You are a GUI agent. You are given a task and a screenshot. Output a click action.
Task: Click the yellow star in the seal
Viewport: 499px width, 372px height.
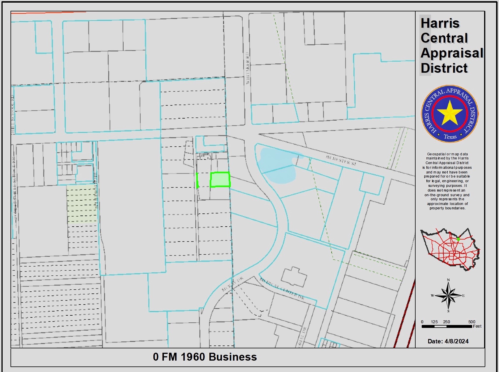pyautogui.click(x=449, y=113)
